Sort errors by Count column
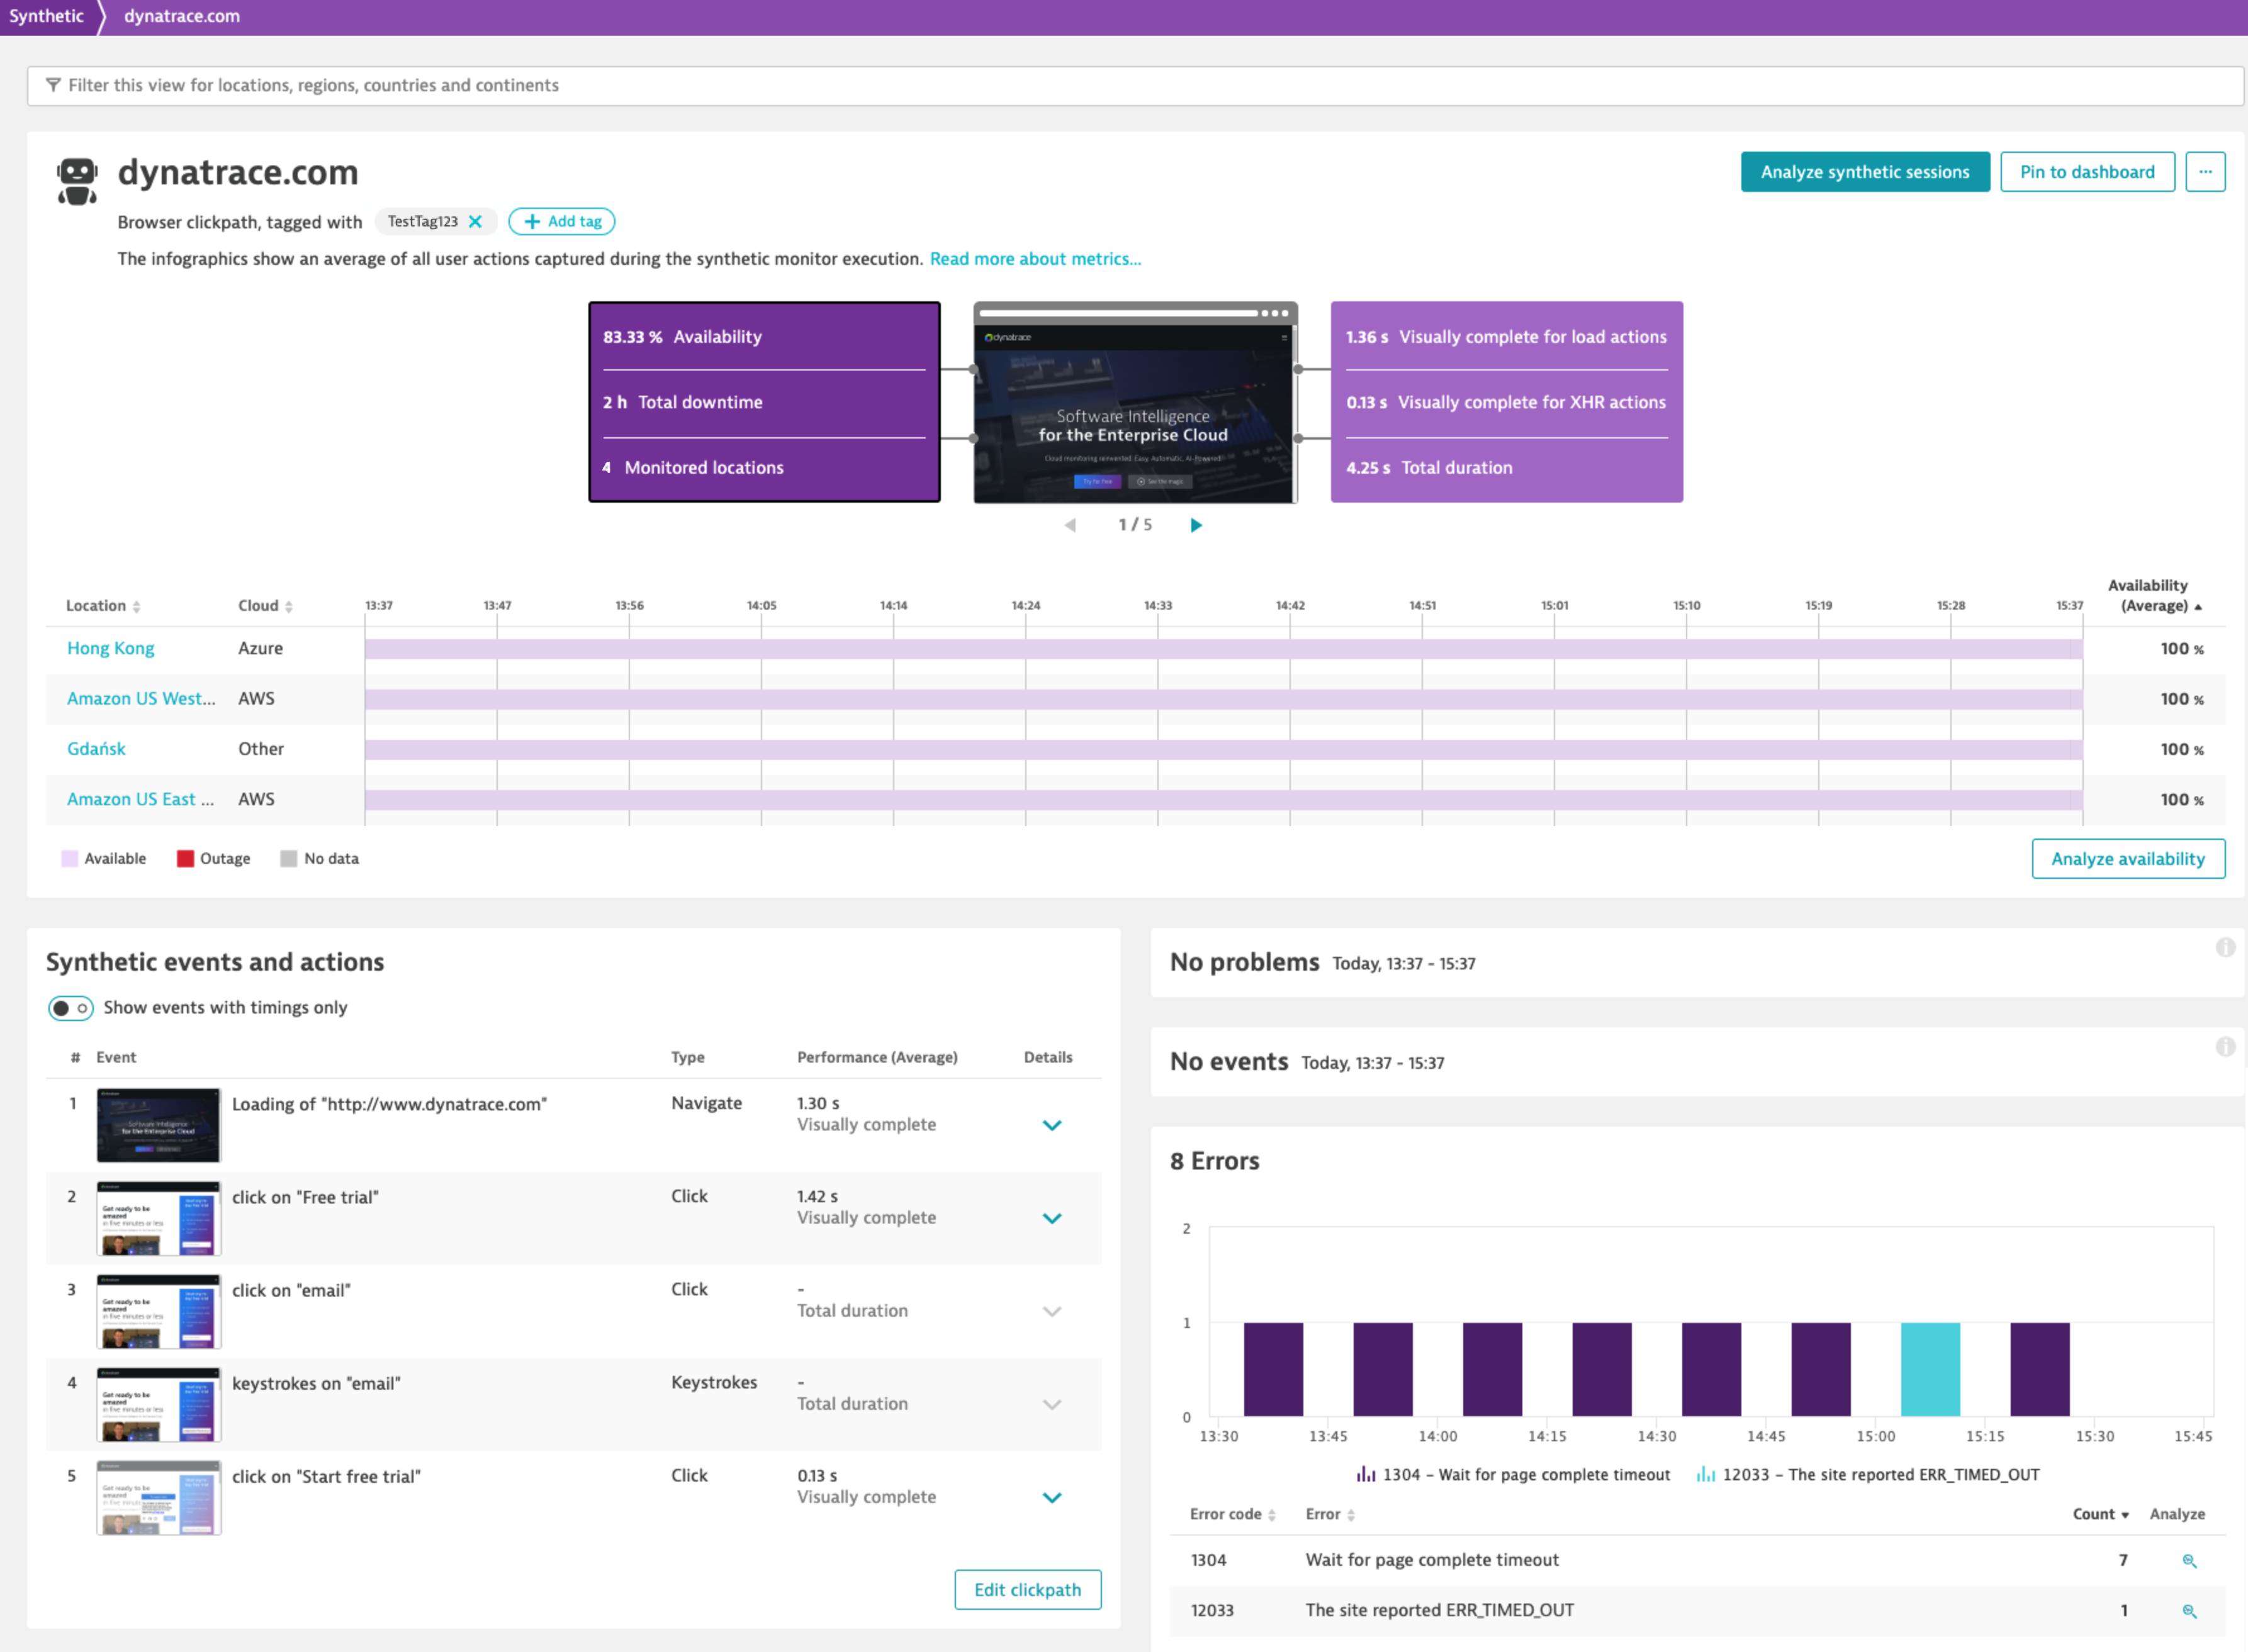 pos(2101,1515)
